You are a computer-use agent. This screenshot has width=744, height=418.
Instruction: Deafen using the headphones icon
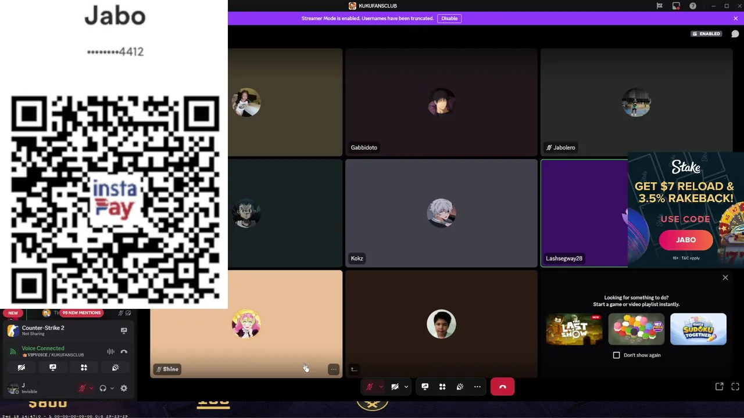tap(103, 388)
